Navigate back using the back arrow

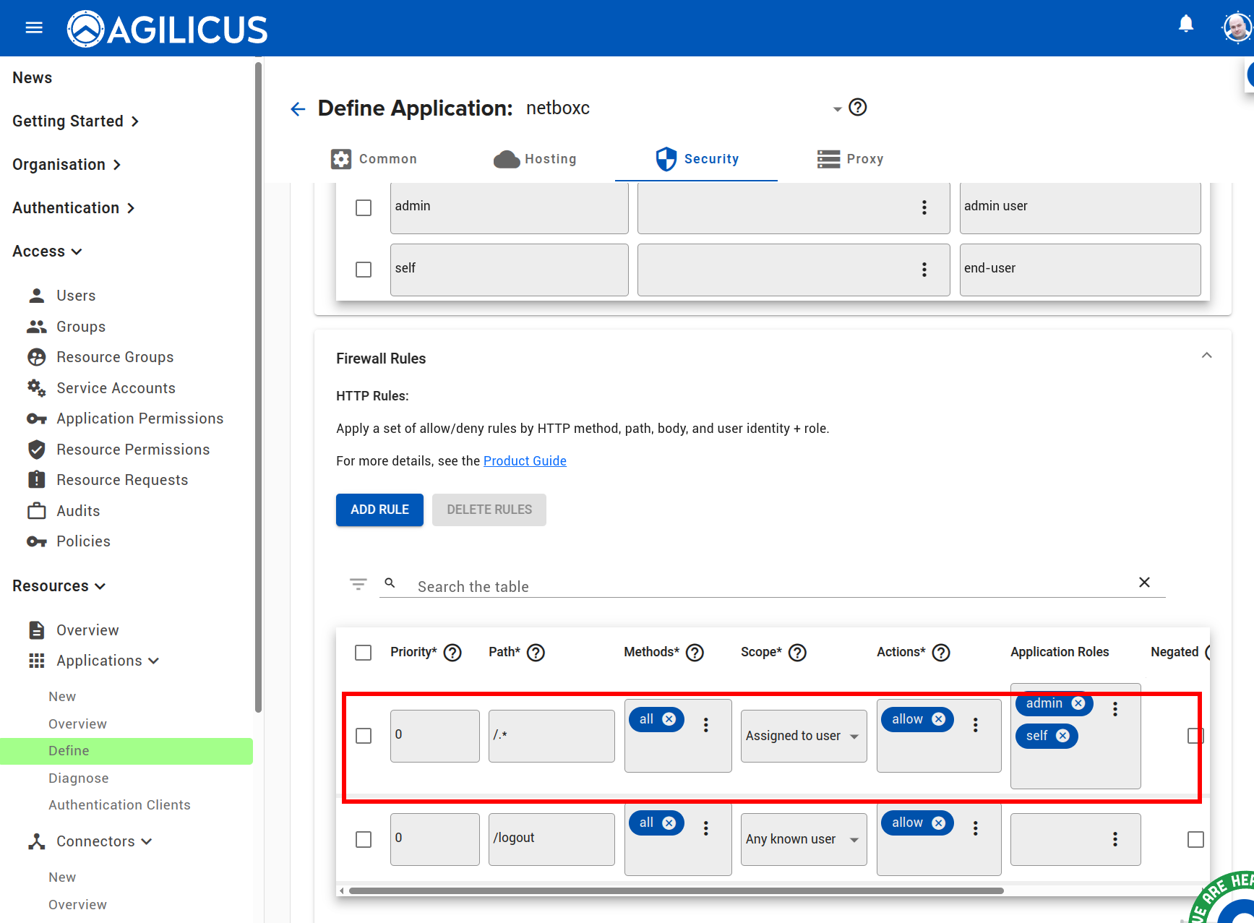pos(298,108)
